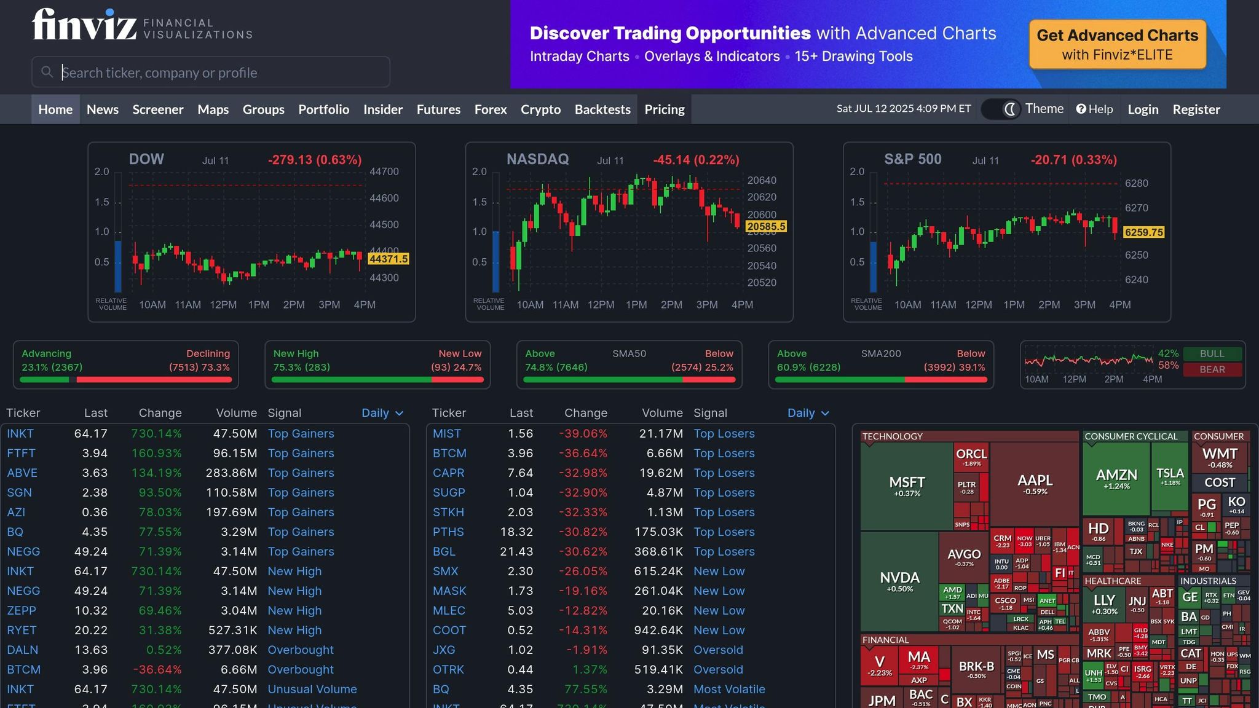1259x708 pixels.
Task: Click the Advancing/Declining progress bar
Action: coord(125,380)
